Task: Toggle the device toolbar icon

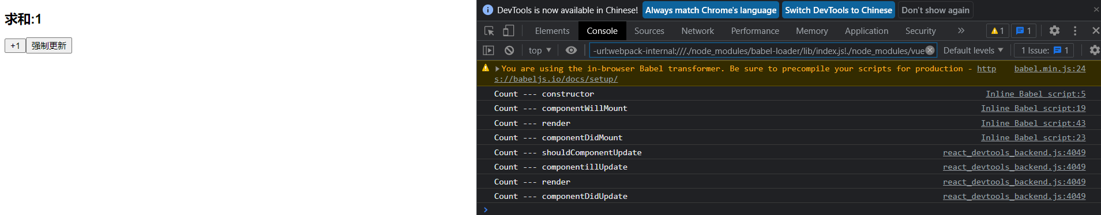Action: click(x=508, y=31)
